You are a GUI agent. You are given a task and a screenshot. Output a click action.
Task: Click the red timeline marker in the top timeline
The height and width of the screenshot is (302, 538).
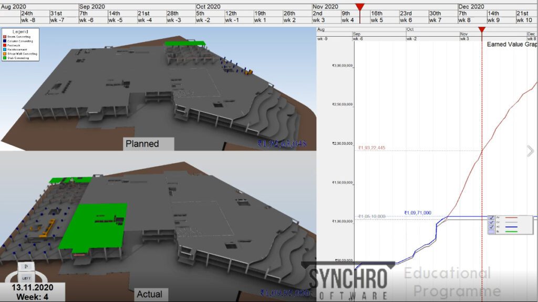359,6
